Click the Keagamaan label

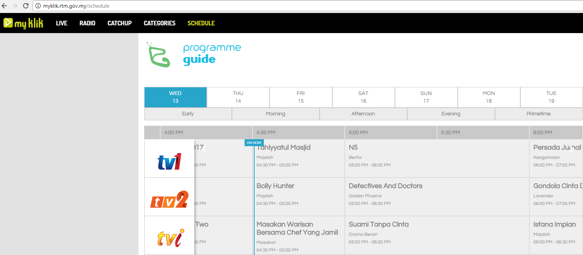(x=546, y=157)
